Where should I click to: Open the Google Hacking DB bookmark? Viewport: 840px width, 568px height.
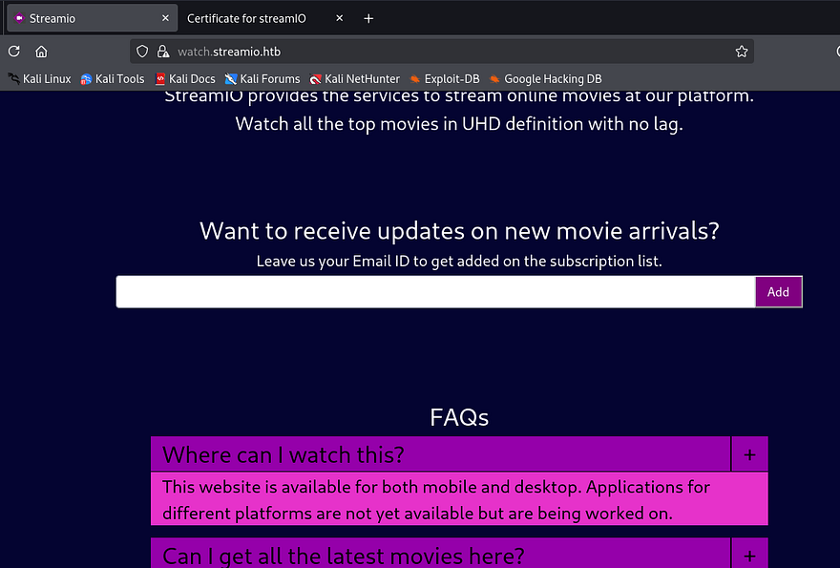coord(545,79)
